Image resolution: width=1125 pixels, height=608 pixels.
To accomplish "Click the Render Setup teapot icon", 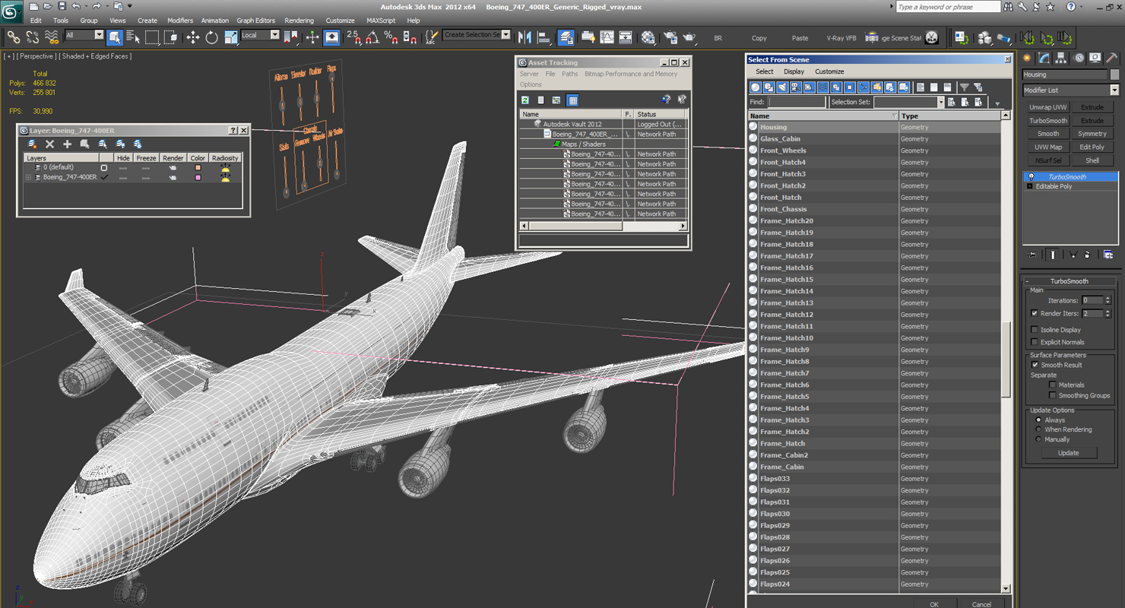I will tap(670, 36).
